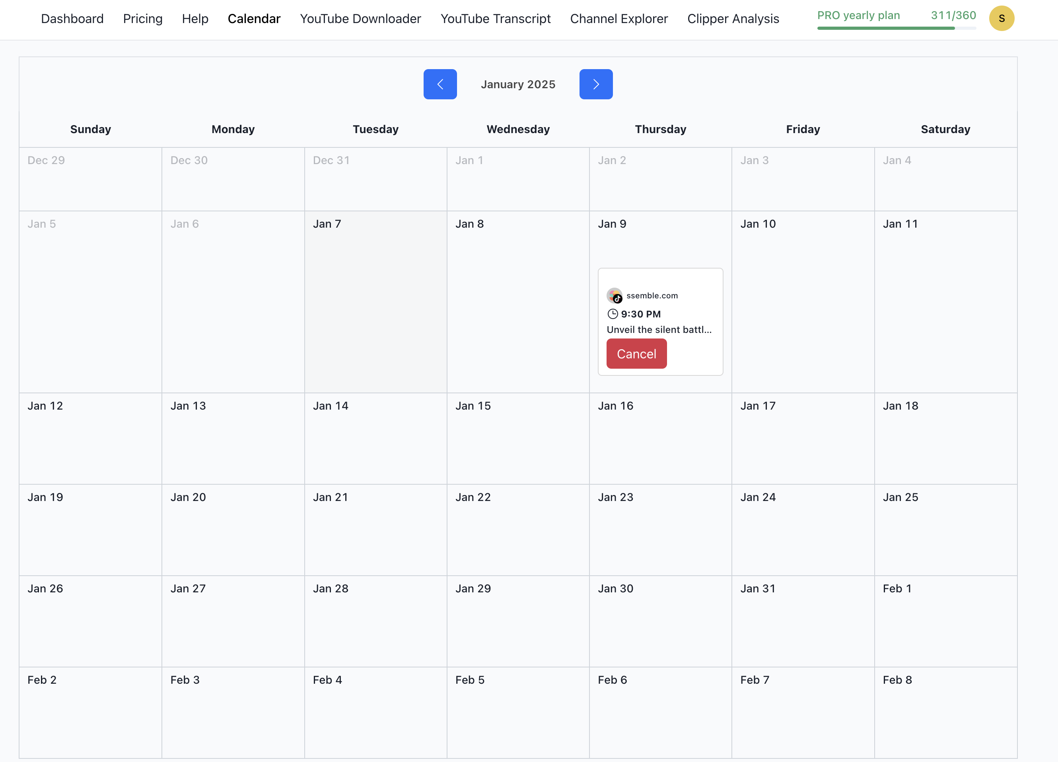View the Pricing page
Screen dimensions: 1058x762
(x=143, y=19)
